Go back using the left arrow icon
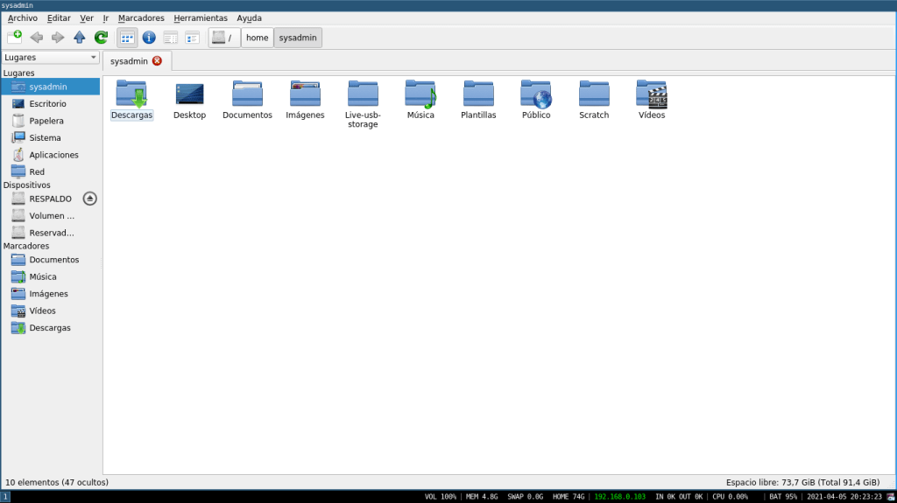897x503 pixels. (36, 37)
